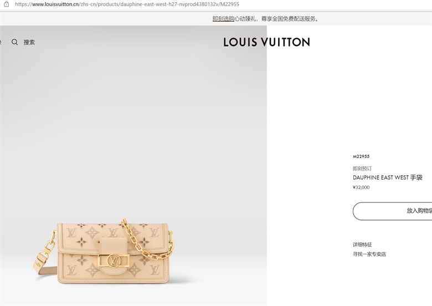Click the partial menu icon left of search
The height and width of the screenshot is (306, 432).
pyautogui.click(x=1, y=42)
